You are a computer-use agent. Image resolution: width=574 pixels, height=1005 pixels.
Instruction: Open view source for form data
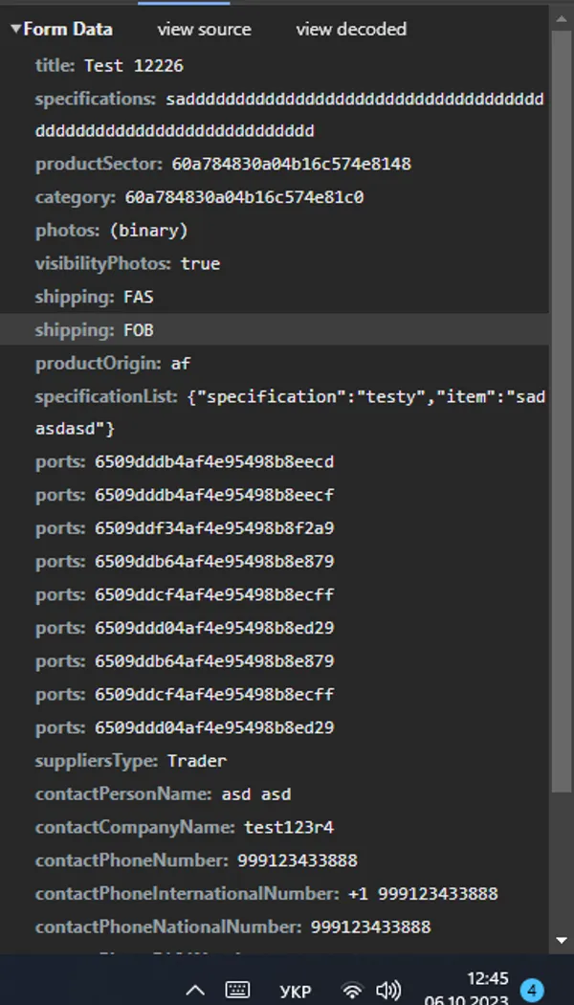205,30
